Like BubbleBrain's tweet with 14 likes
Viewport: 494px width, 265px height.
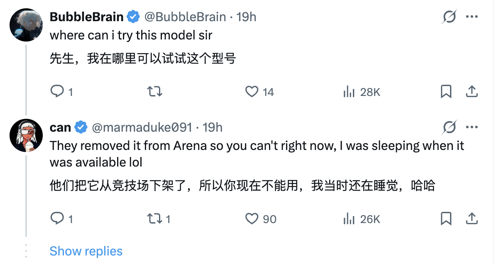[x=252, y=91]
